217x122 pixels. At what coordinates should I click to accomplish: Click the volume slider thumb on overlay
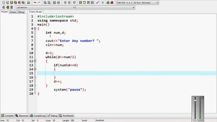(195, 100)
